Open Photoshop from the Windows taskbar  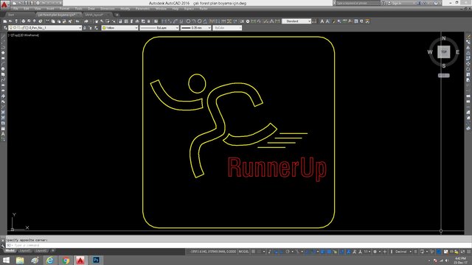pos(96,260)
